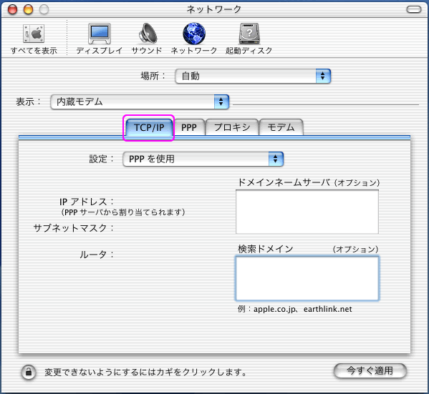Click the ネットワーク globe icon in toolbar
This screenshot has height=394, width=429.
click(194, 34)
